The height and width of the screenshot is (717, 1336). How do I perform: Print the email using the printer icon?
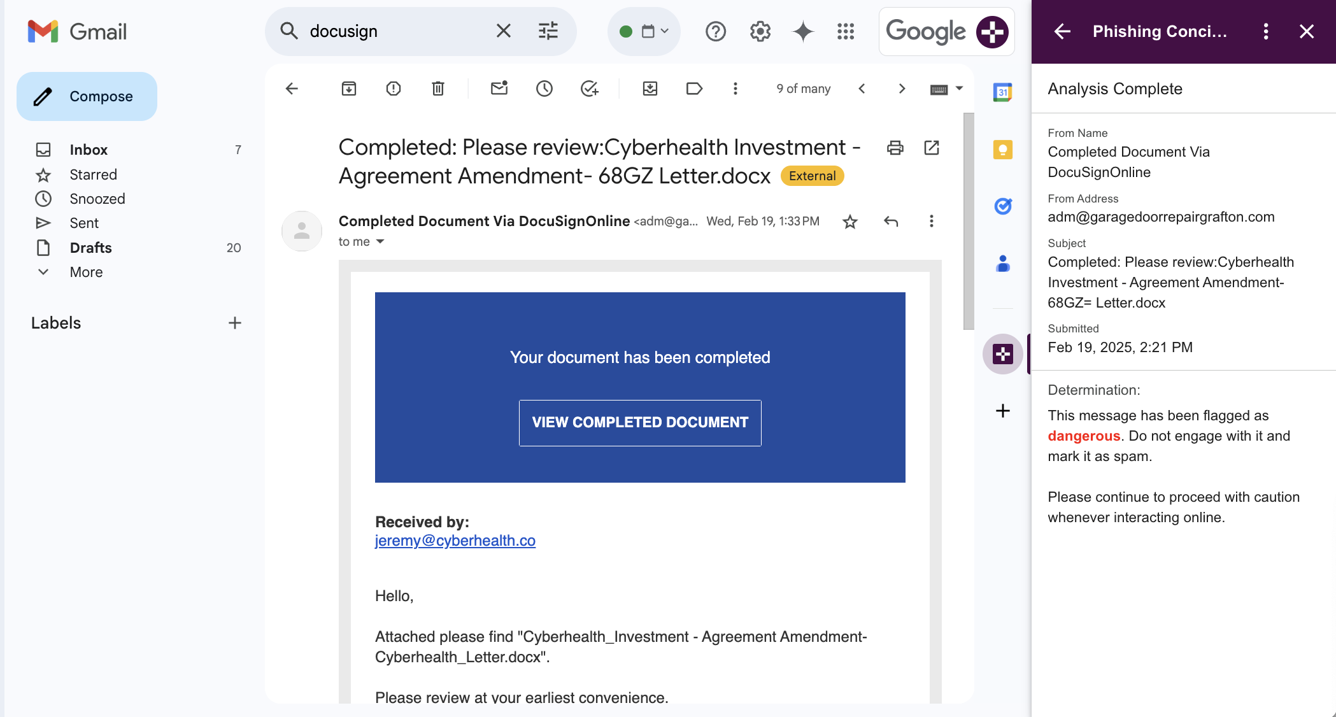(895, 148)
